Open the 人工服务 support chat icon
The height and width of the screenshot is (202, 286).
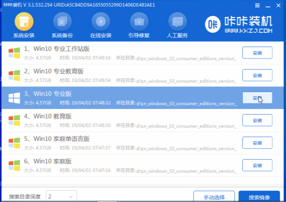tap(177, 22)
